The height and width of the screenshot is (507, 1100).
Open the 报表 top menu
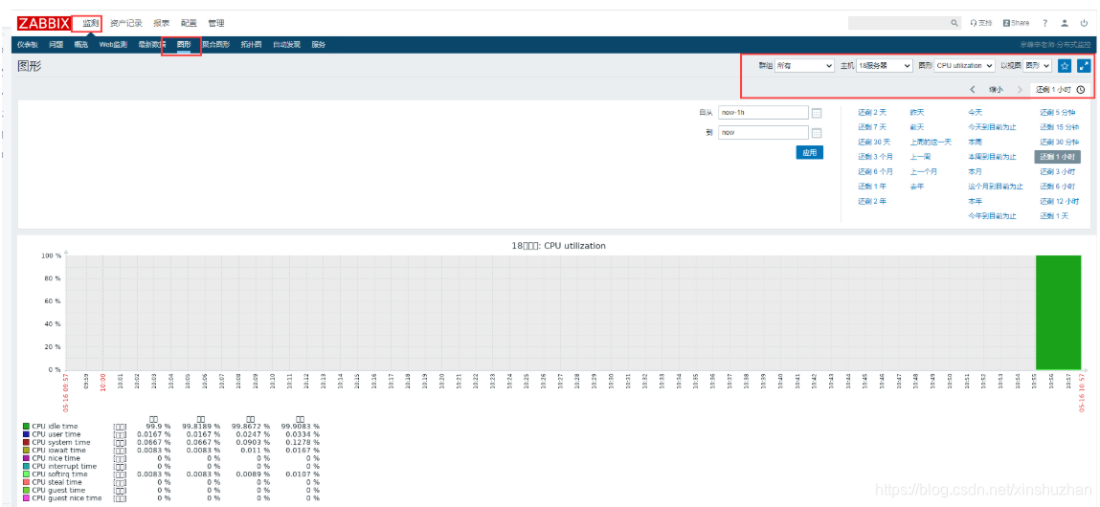click(162, 23)
